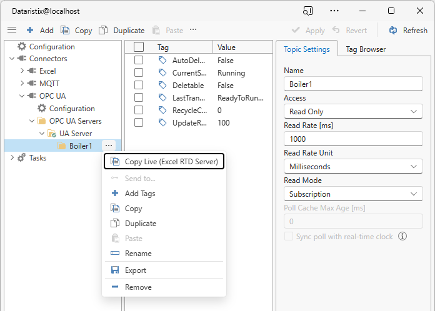Choose Remove from the context menu
This screenshot has height=311, width=435.
(x=137, y=287)
